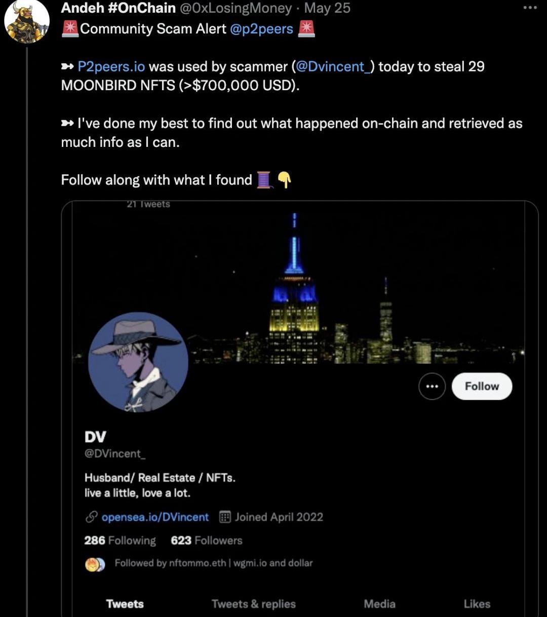Open the opensea.io/DVincent link
The width and height of the screenshot is (547, 617).
pos(155,517)
